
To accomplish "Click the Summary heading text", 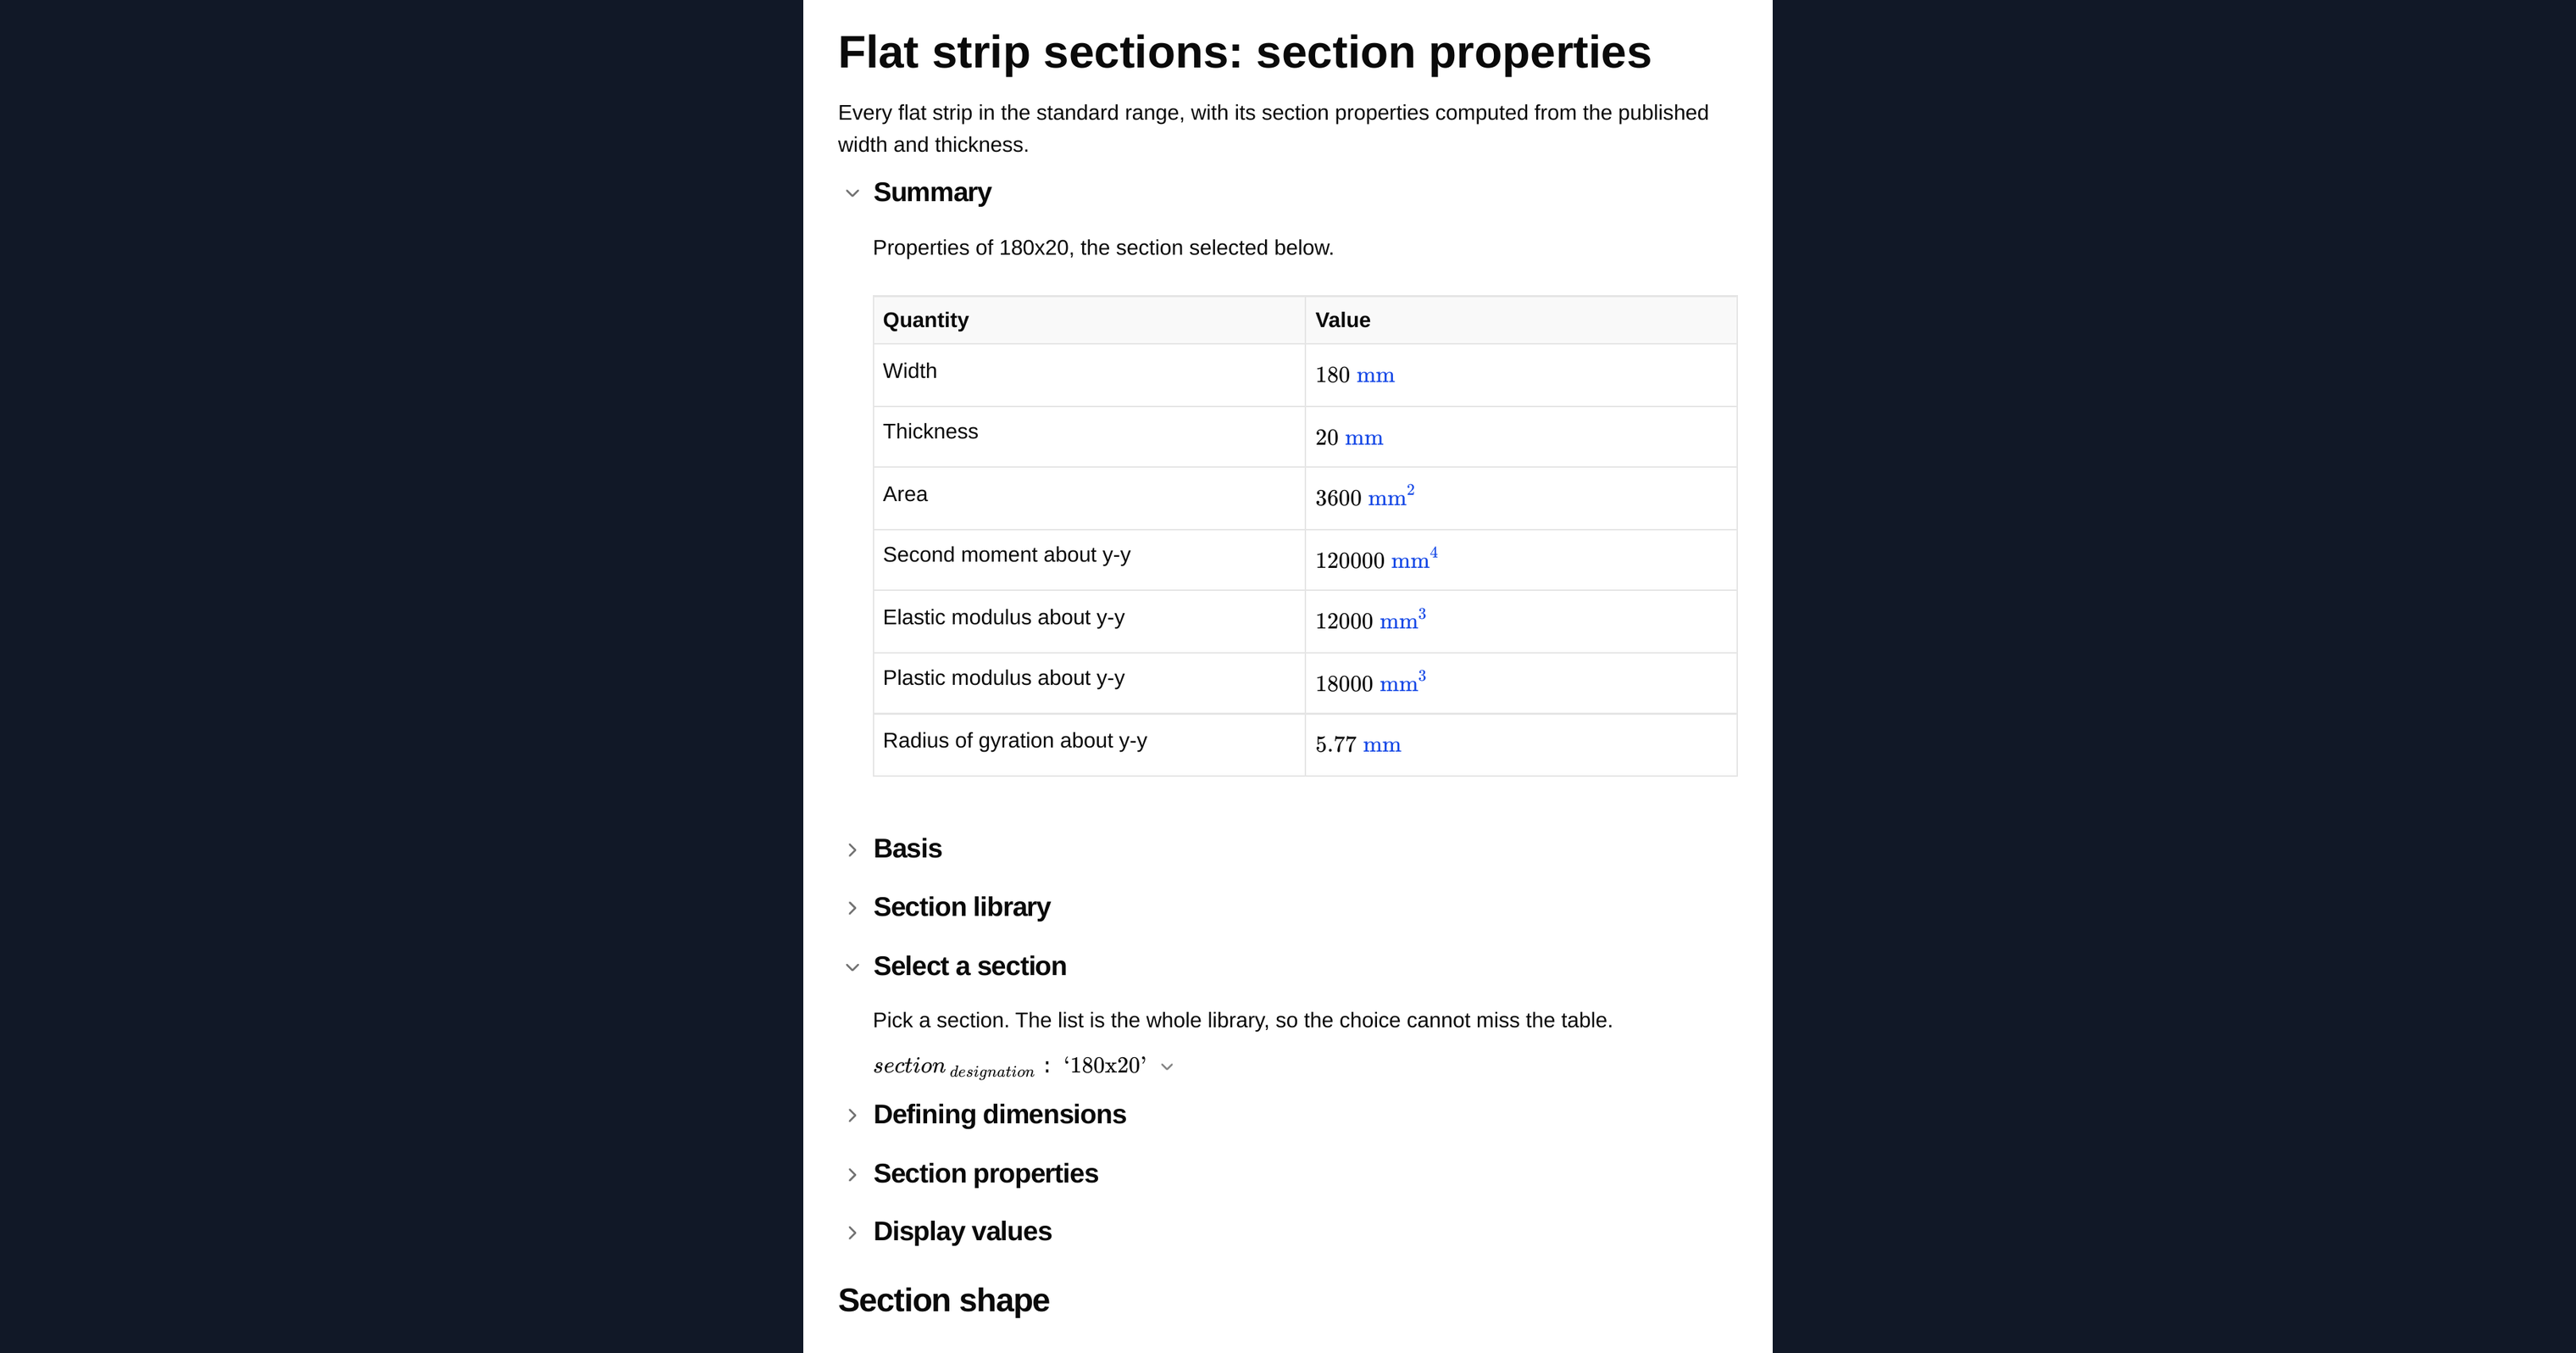I will [x=932, y=192].
